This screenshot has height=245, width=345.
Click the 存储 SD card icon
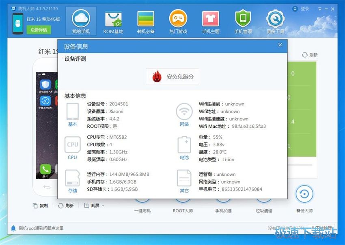(x=72, y=178)
